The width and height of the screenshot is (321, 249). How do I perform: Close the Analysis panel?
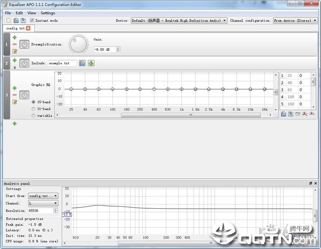pyautogui.click(x=316, y=183)
